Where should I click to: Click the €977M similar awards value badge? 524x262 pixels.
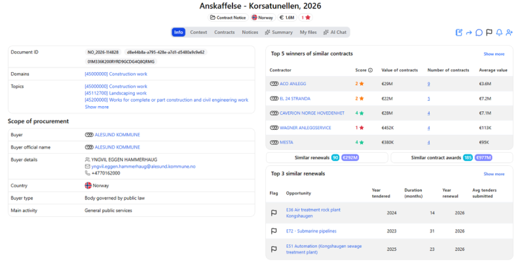coord(484,157)
